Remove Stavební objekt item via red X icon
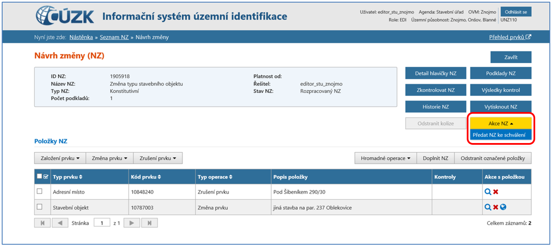This screenshot has width=552, height=246. (x=495, y=207)
